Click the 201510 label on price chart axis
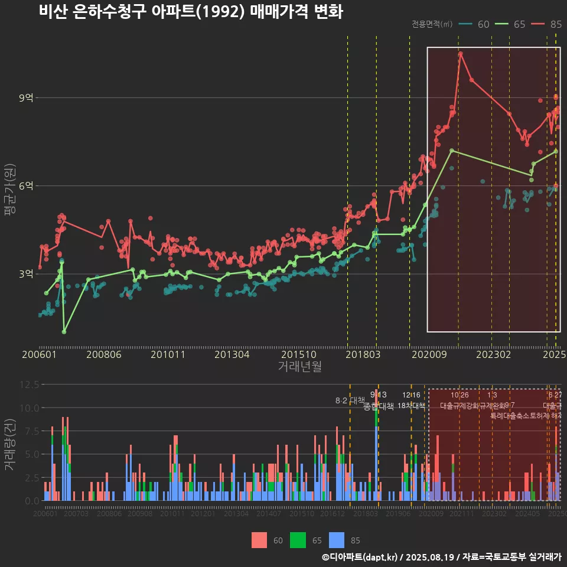 299,354
